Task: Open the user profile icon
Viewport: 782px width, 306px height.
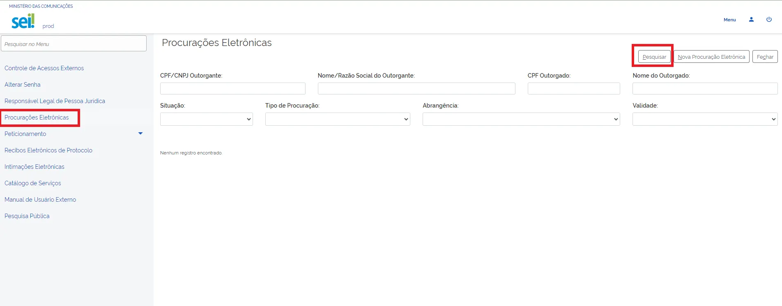Action: [751, 19]
